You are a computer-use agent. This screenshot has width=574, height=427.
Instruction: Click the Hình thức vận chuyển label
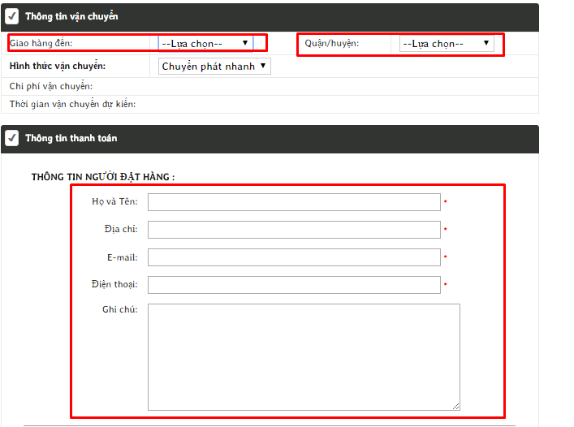(57, 67)
